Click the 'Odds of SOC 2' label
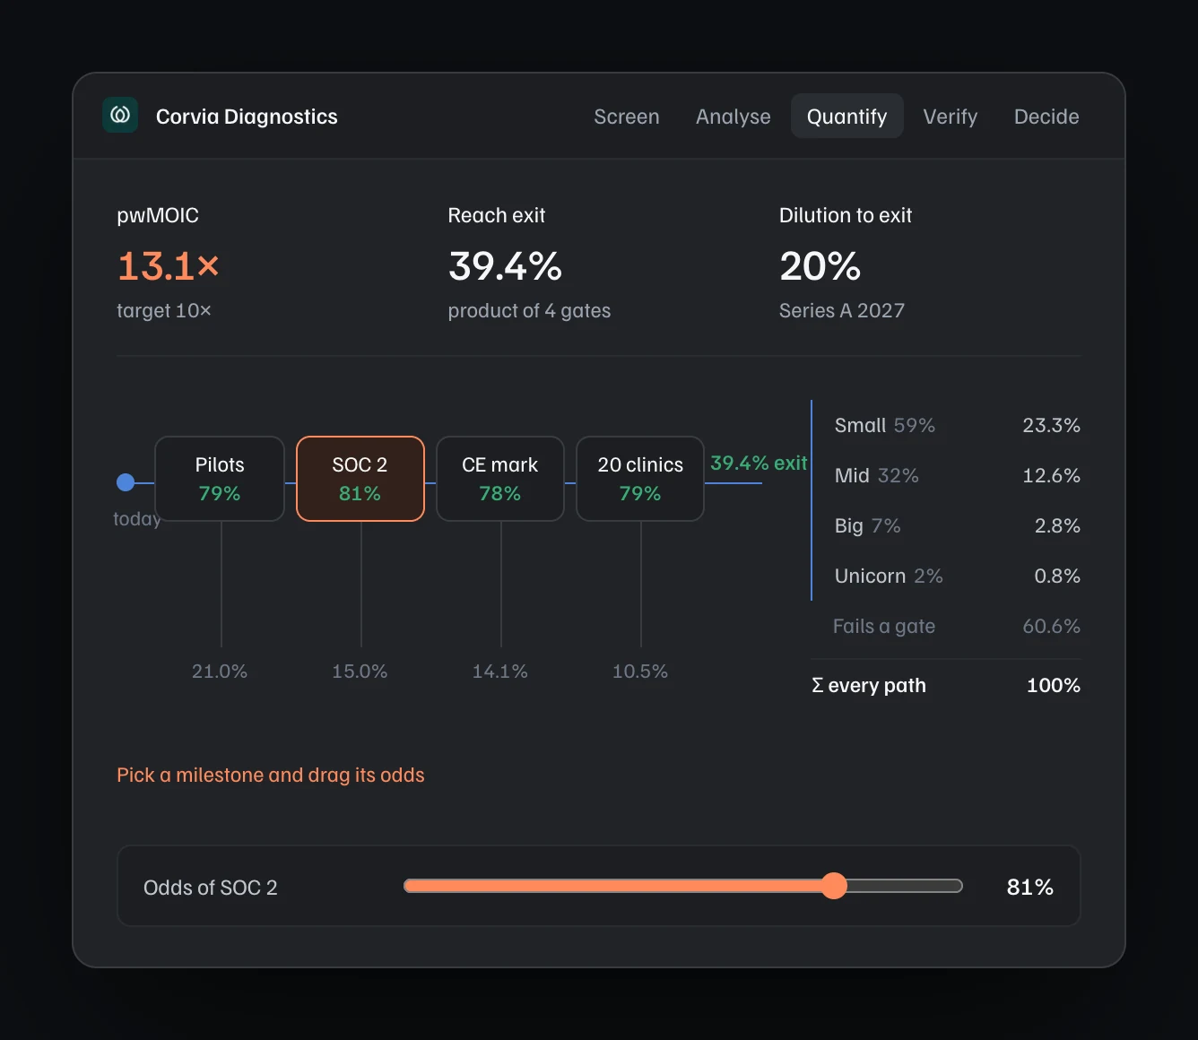 click(x=211, y=888)
